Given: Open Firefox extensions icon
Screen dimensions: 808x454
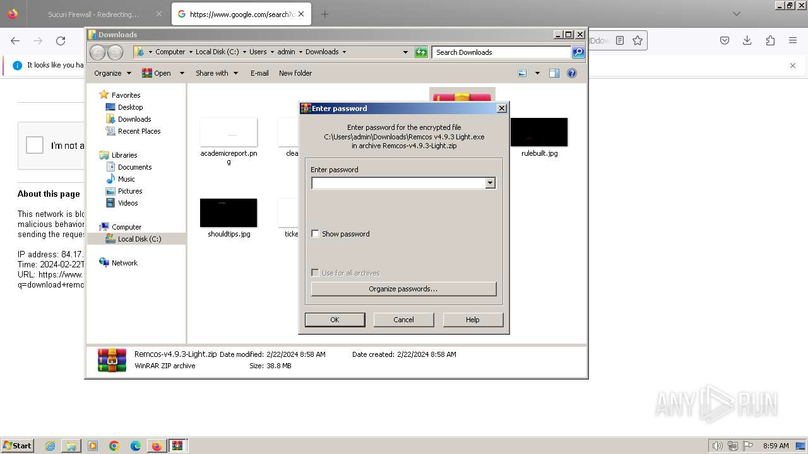Looking at the screenshot, I should tap(770, 40).
